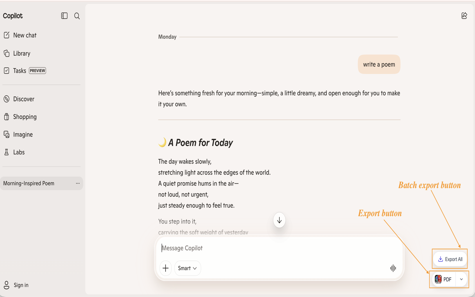Click line 'not loud, not urgent,'

[x=183, y=195]
